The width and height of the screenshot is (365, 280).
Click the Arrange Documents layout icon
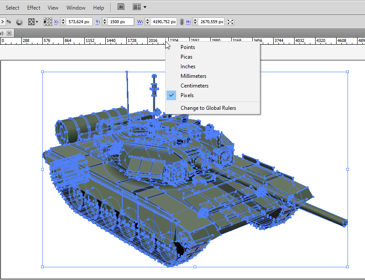pyautogui.click(x=136, y=7)
